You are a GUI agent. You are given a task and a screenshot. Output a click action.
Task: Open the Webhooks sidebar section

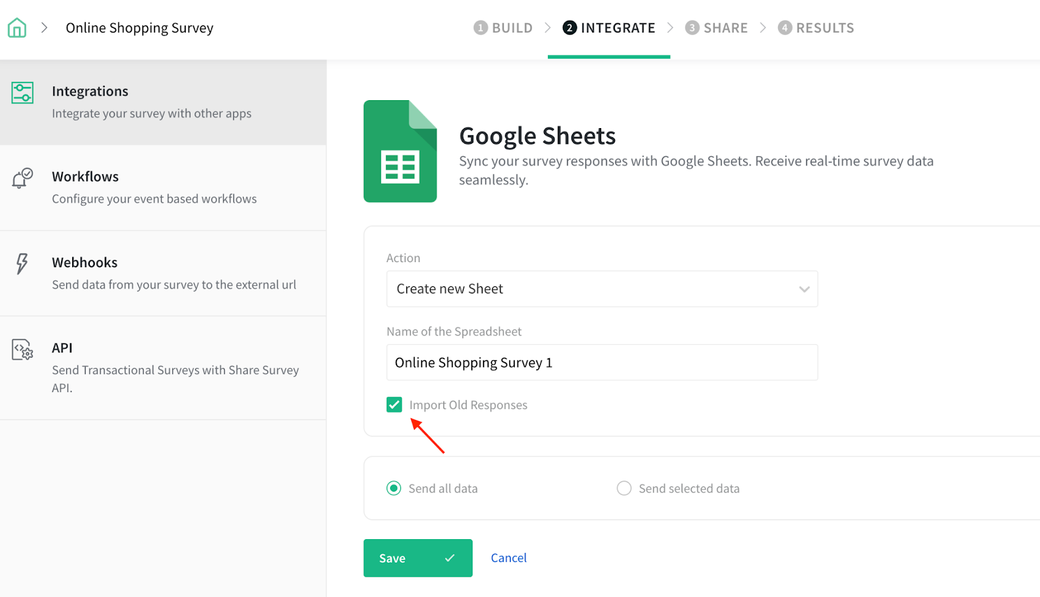(163, 273)
